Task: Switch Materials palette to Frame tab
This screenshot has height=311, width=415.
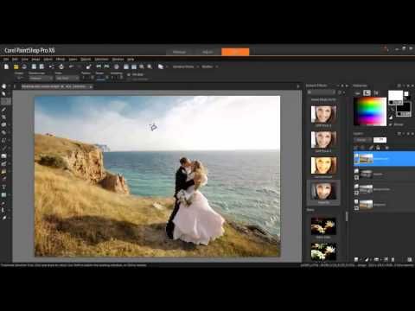Action: pos(357,92)
